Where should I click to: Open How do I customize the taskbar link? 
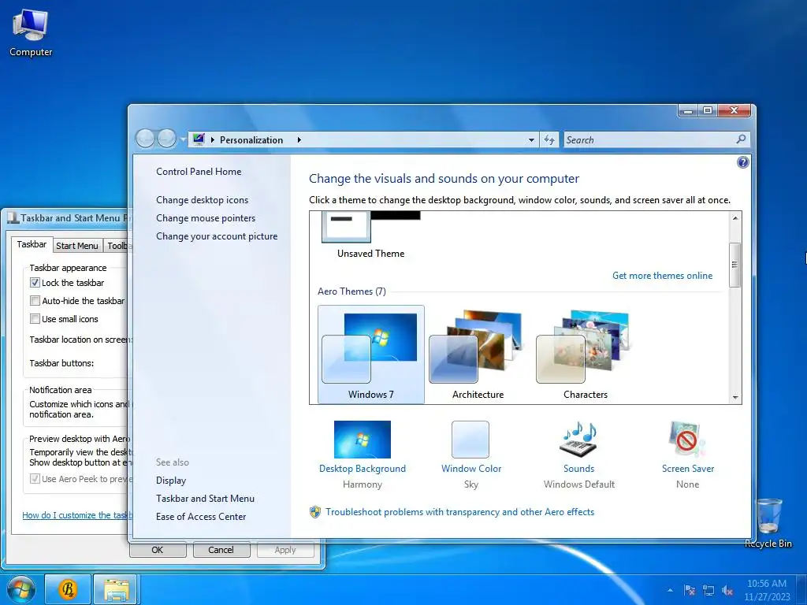77,515
